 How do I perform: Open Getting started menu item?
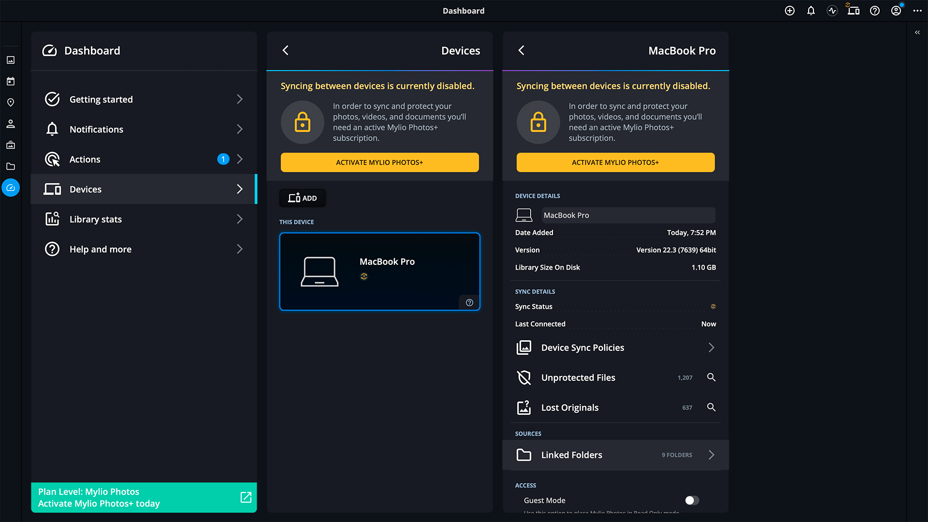point(144,99)
